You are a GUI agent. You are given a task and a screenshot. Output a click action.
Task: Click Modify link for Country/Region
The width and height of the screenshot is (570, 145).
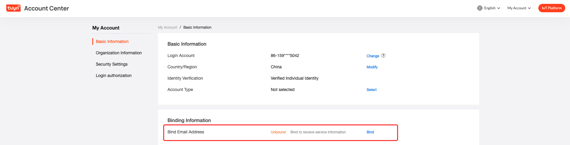coord(372,67)
